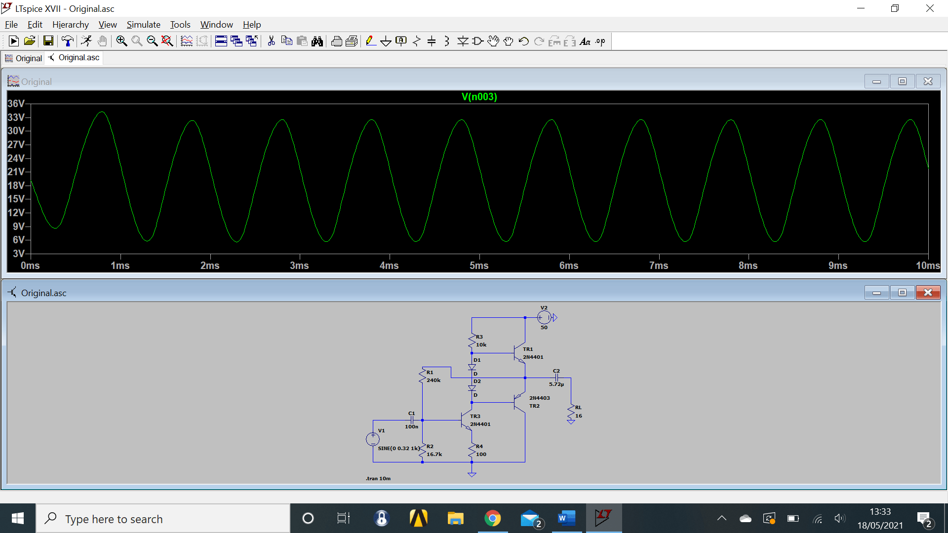Add a SPICE directive with the .op icon
The height and width of the screenshot is (533, 948).
pos(599,41)
